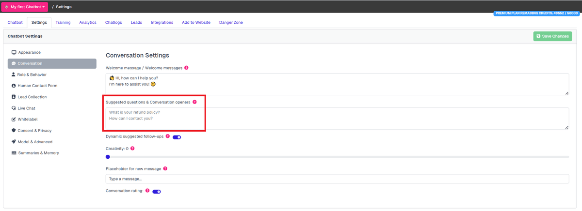Go to the Danger Zone tab

click(231, 22)
